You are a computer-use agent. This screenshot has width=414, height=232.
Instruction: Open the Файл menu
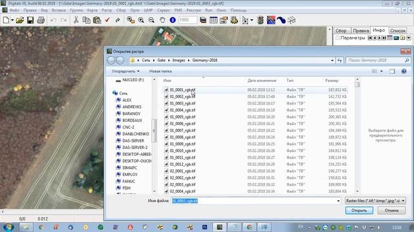tap(14, 10)
